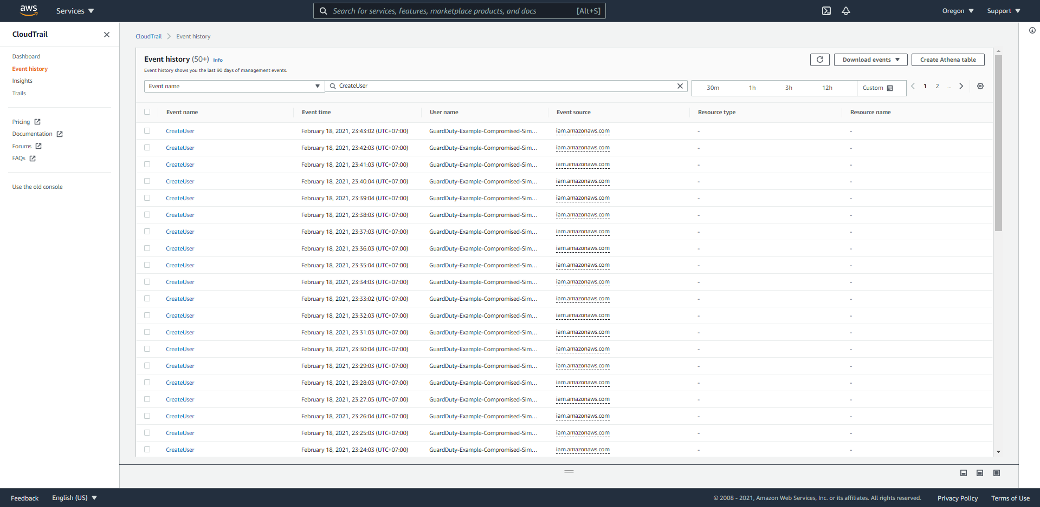Click Create Athena table button
The width and height of the screenshot is (1040, 507).
[x=948, y=60]
